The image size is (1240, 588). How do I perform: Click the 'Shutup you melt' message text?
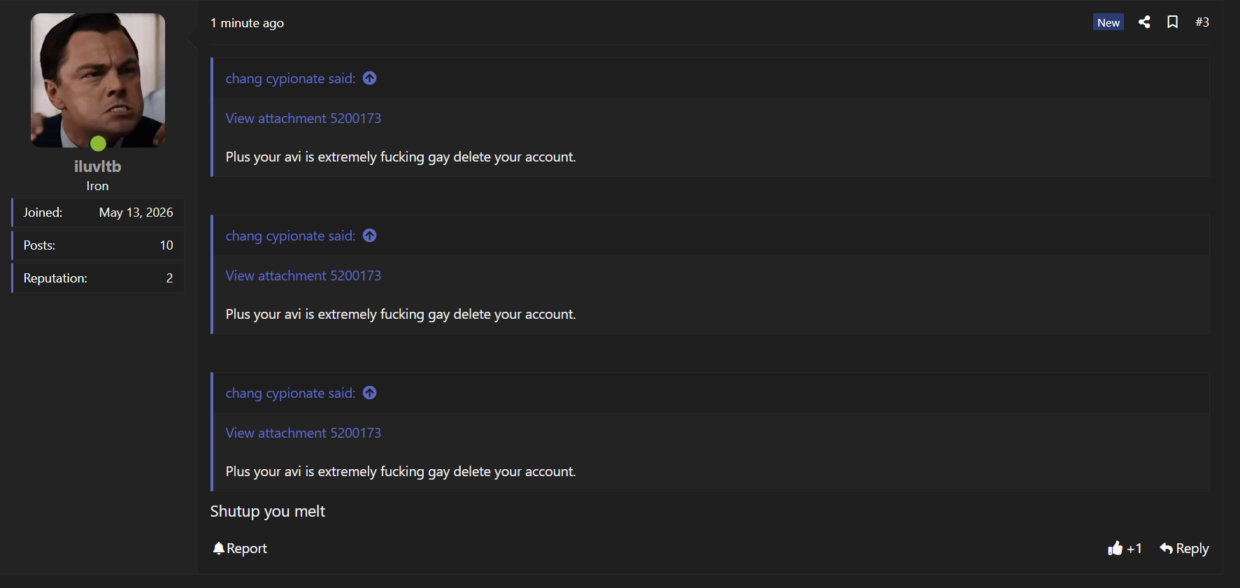click(268, 511)
